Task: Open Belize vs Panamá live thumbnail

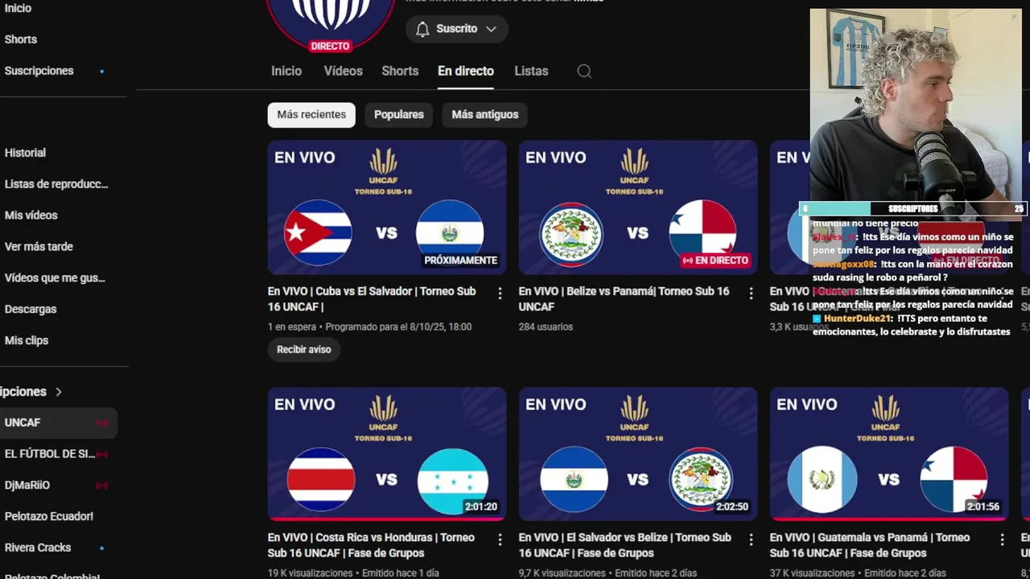Action: coord(638,207)
